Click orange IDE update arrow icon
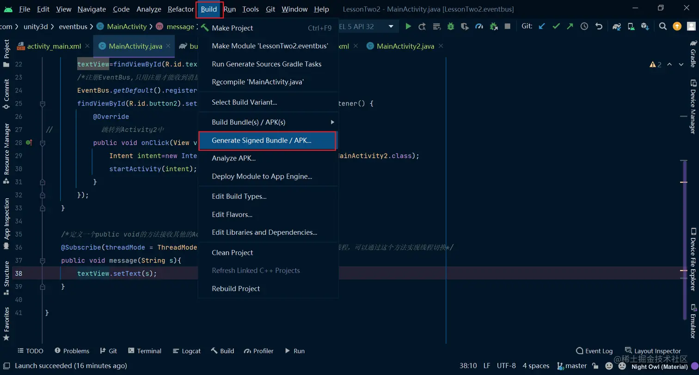This screenshot has width=699, height=375. (677, 26)
